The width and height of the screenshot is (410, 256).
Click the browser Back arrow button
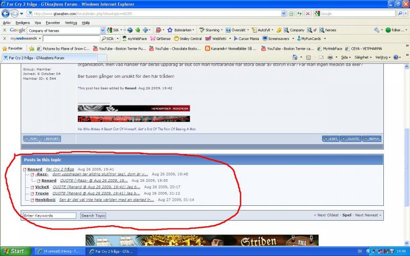(6, 14)
